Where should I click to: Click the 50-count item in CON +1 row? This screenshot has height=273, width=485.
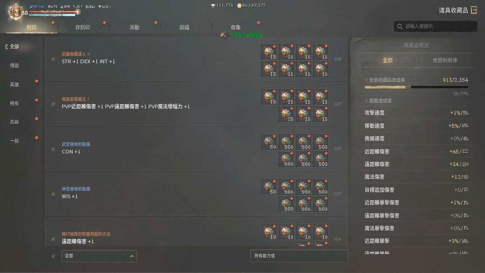(x=269, y=142)
